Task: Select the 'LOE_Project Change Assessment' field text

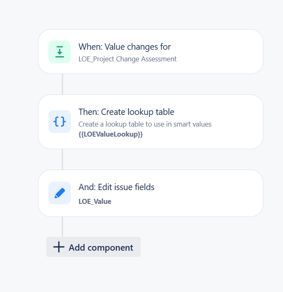Action: click(127, 59)
